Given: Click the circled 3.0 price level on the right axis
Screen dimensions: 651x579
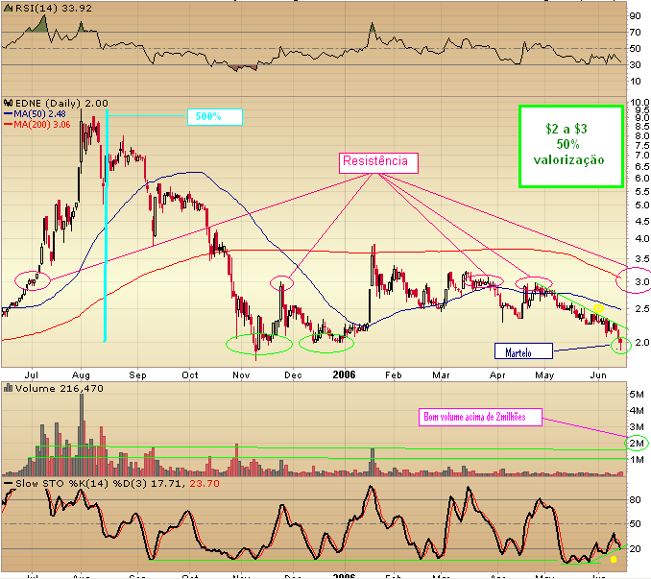Looking at the screenshot, I should pyautogui.click(x=641, y=282).
